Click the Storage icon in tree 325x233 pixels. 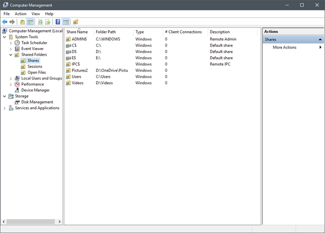(x=11, y=96)
